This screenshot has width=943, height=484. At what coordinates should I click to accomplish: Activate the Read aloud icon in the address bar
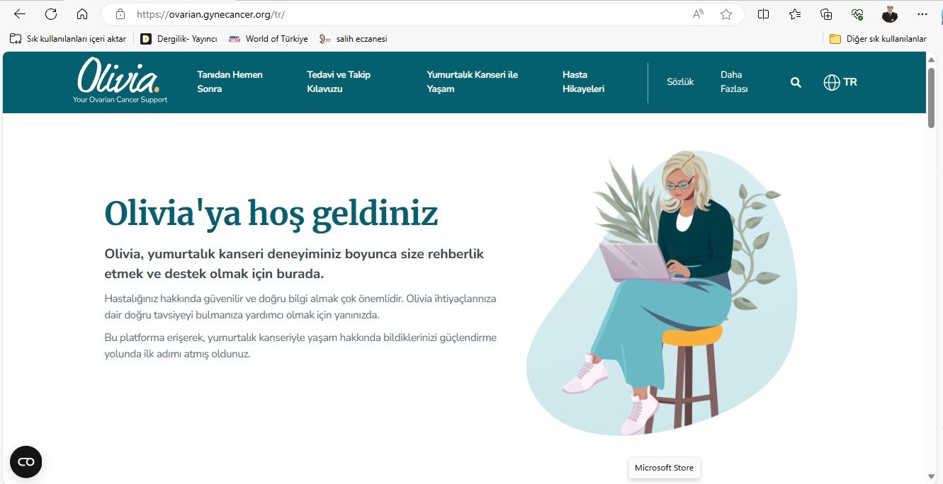[698, 14]
